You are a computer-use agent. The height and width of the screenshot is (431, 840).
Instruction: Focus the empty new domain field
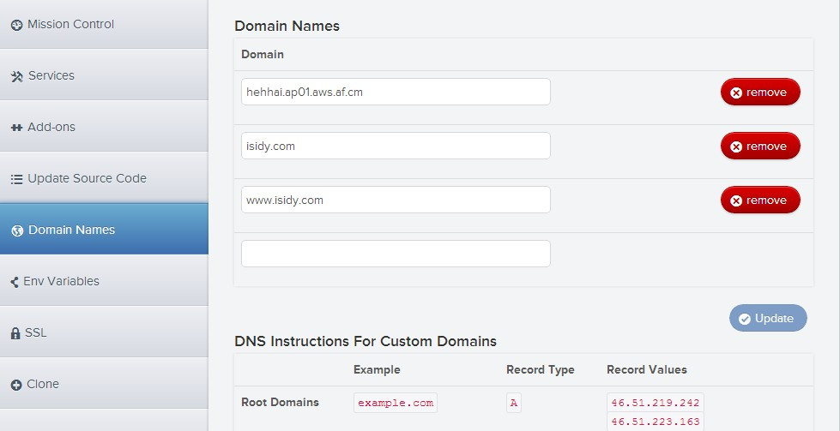pos(396,254)
